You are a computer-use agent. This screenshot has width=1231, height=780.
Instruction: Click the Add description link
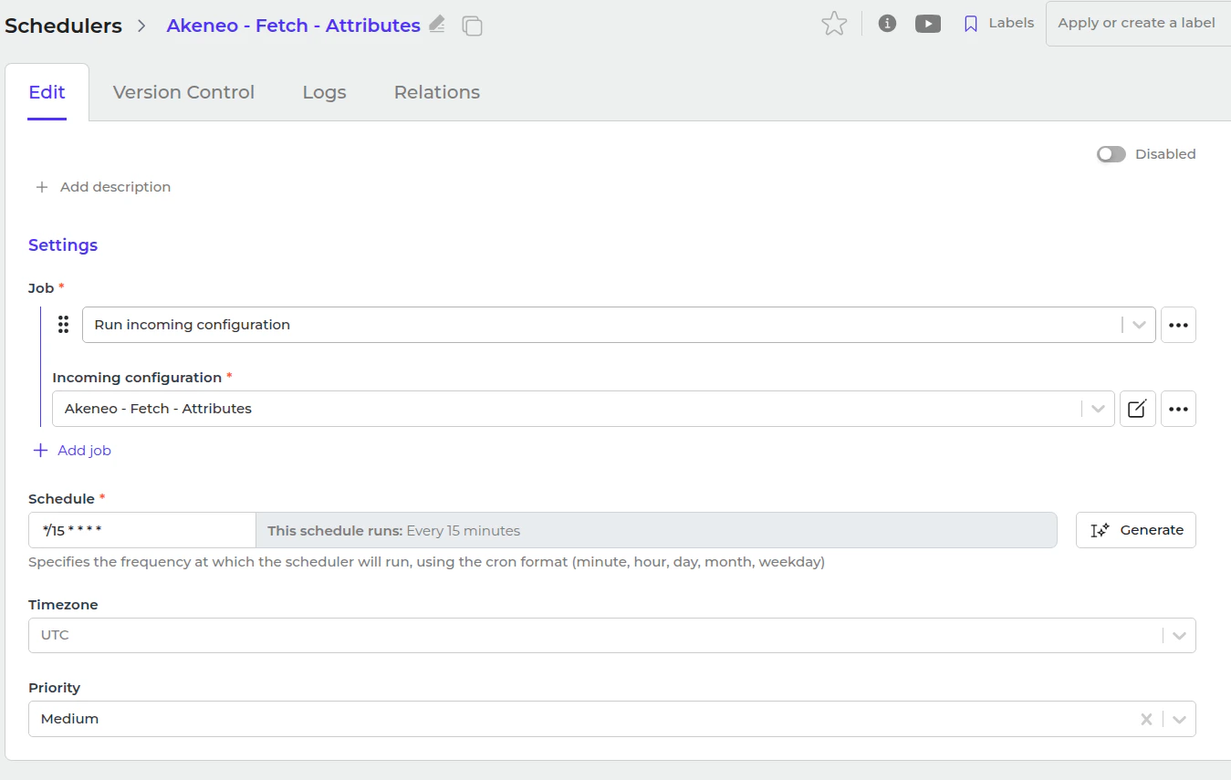click(115, 187)
